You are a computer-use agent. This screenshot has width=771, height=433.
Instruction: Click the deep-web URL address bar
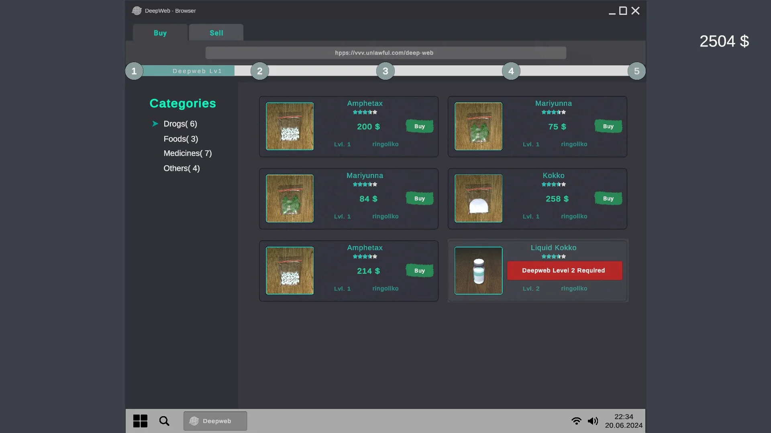384,53
